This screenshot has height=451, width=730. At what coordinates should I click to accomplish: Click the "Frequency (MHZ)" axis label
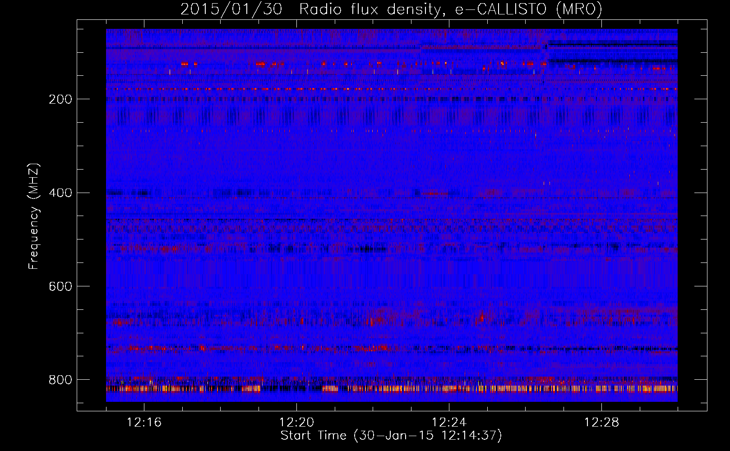(33, 216)
